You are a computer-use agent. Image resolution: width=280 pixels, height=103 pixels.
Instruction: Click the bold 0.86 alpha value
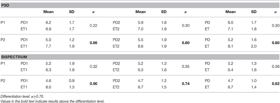coord(93,43)
